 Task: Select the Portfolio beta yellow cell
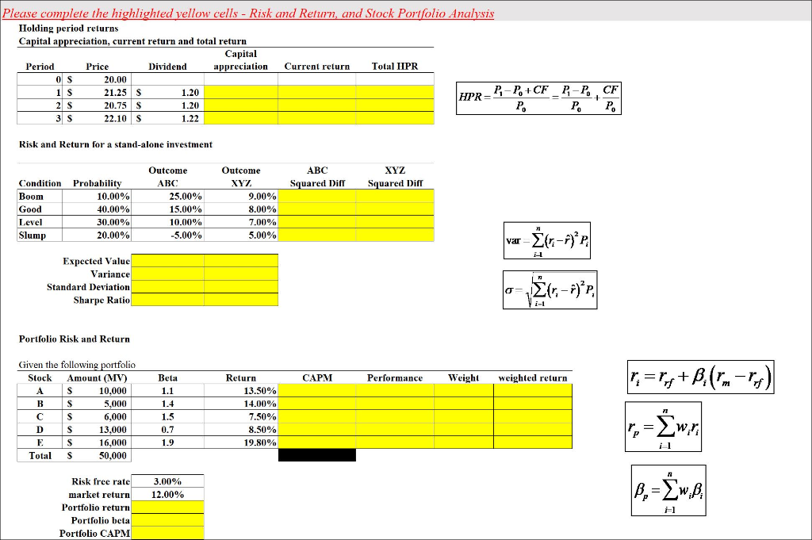[x=167, y=519]
